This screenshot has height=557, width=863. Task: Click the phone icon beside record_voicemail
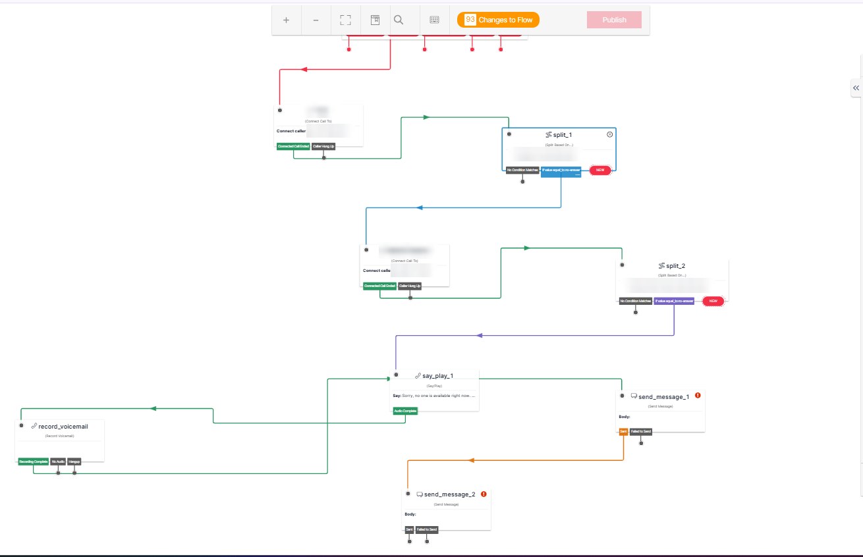[x=34, y=426]
